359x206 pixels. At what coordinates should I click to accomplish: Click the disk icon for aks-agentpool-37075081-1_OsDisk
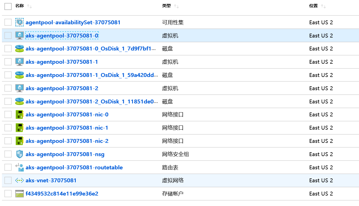point(19,75)
